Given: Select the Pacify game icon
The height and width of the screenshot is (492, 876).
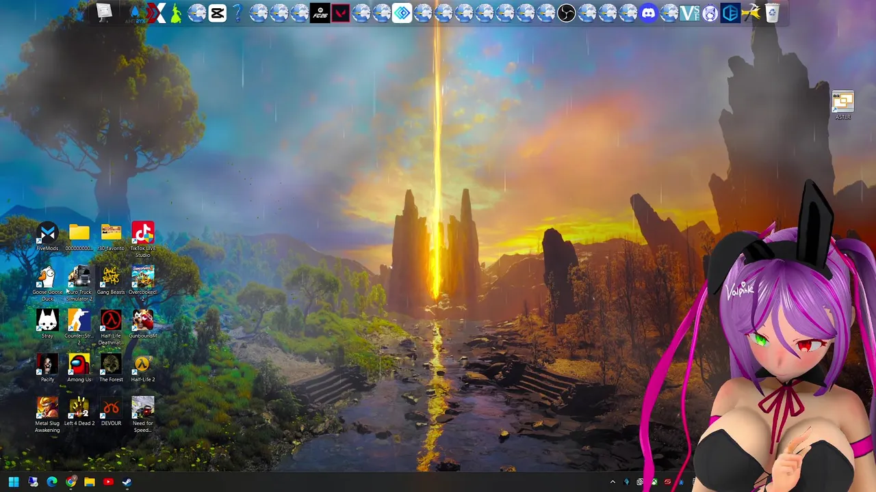Looking at the screenshot, I should (47, 368).
